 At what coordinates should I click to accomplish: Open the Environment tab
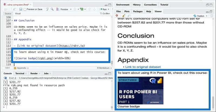pos(123,5)
